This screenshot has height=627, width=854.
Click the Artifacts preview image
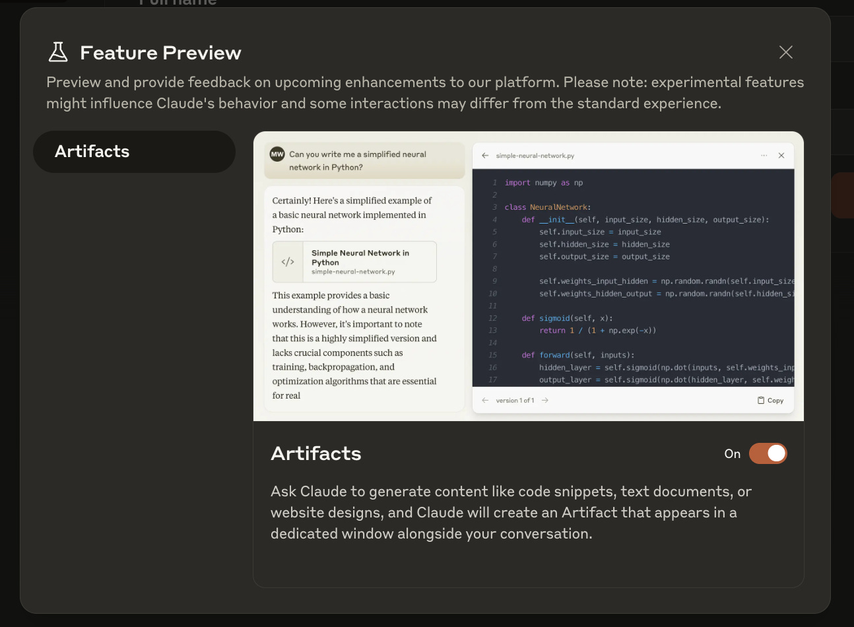tap(529, 276)
